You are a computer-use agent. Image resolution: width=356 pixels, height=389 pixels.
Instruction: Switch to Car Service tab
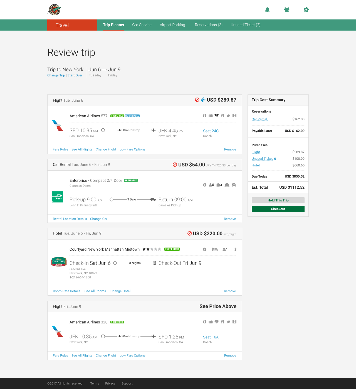(142, 25)
